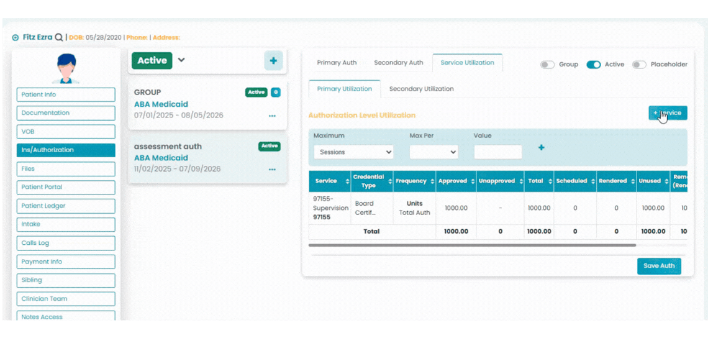Open ABA Medicaid link on GROUP card
This screenshot has height=338, width=708.
(161, 104)
